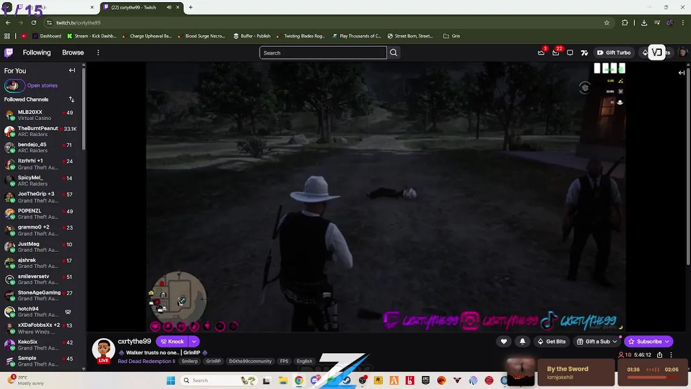Click the Gift Turbo button
Image resolution: width=691 pixels, height=389 pixels.
click(614, 52)
